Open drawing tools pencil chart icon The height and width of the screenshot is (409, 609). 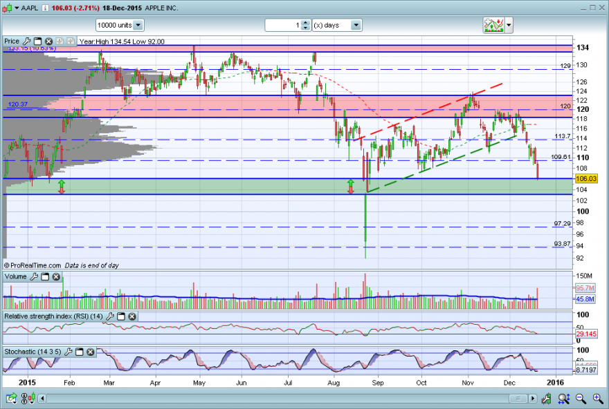[x=547, y=398]
